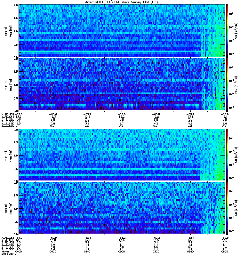Click the THB B-parallel spectrogram panel

[x=122, y=84]
